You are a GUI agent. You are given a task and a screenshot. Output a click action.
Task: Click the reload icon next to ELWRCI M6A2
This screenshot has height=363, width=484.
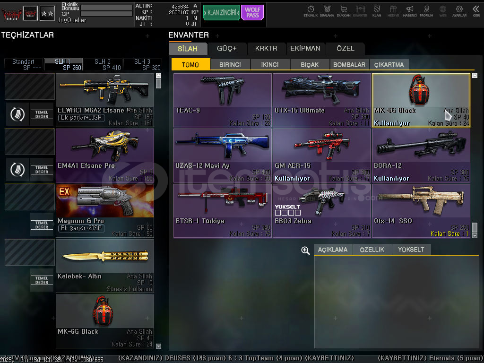pos(17,114)
